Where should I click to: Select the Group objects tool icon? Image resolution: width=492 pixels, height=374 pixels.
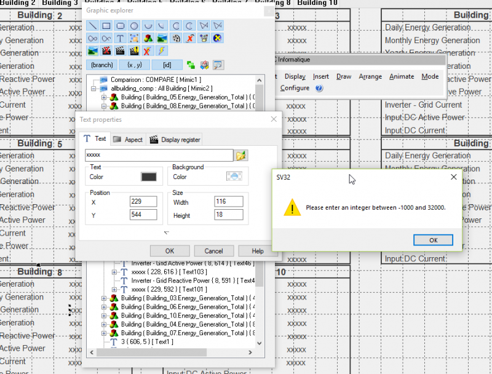[134, 38]
